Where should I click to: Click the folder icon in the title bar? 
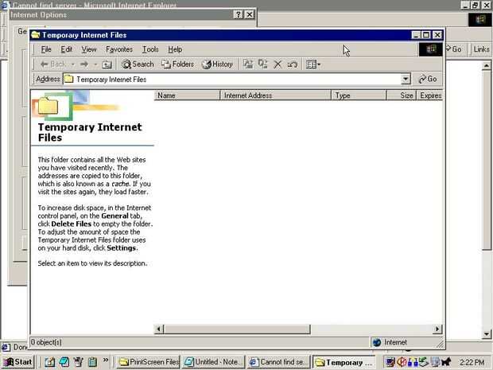point(36,34)
